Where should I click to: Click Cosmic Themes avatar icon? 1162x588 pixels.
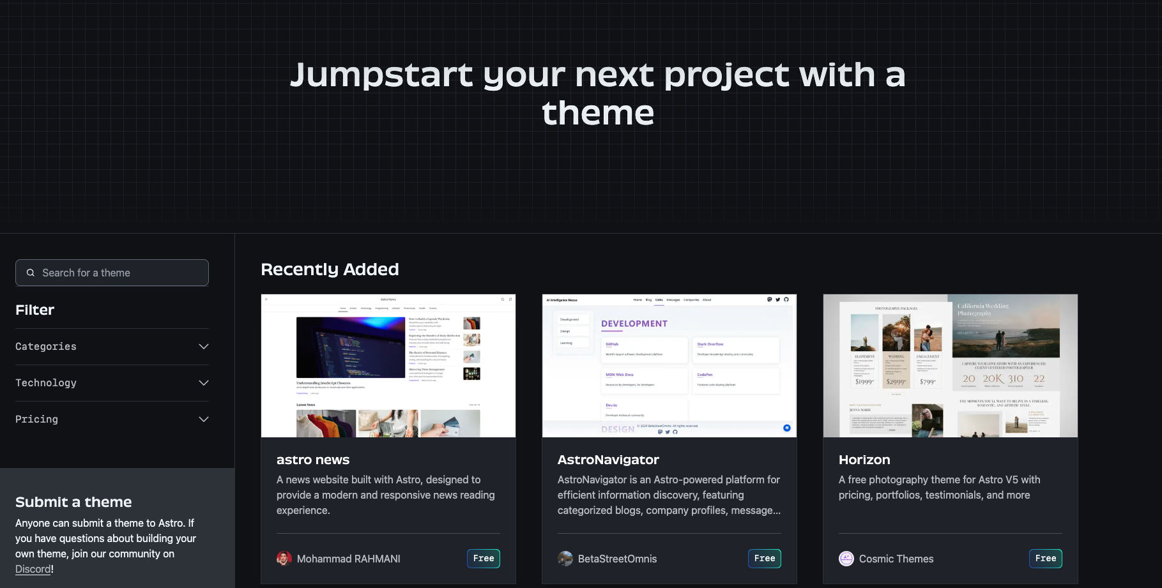tap(846, 559)
